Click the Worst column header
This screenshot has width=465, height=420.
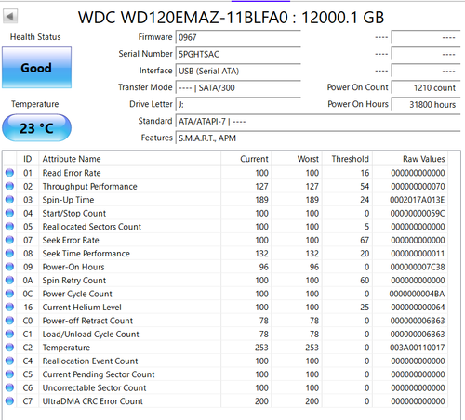tap(297, 159)
